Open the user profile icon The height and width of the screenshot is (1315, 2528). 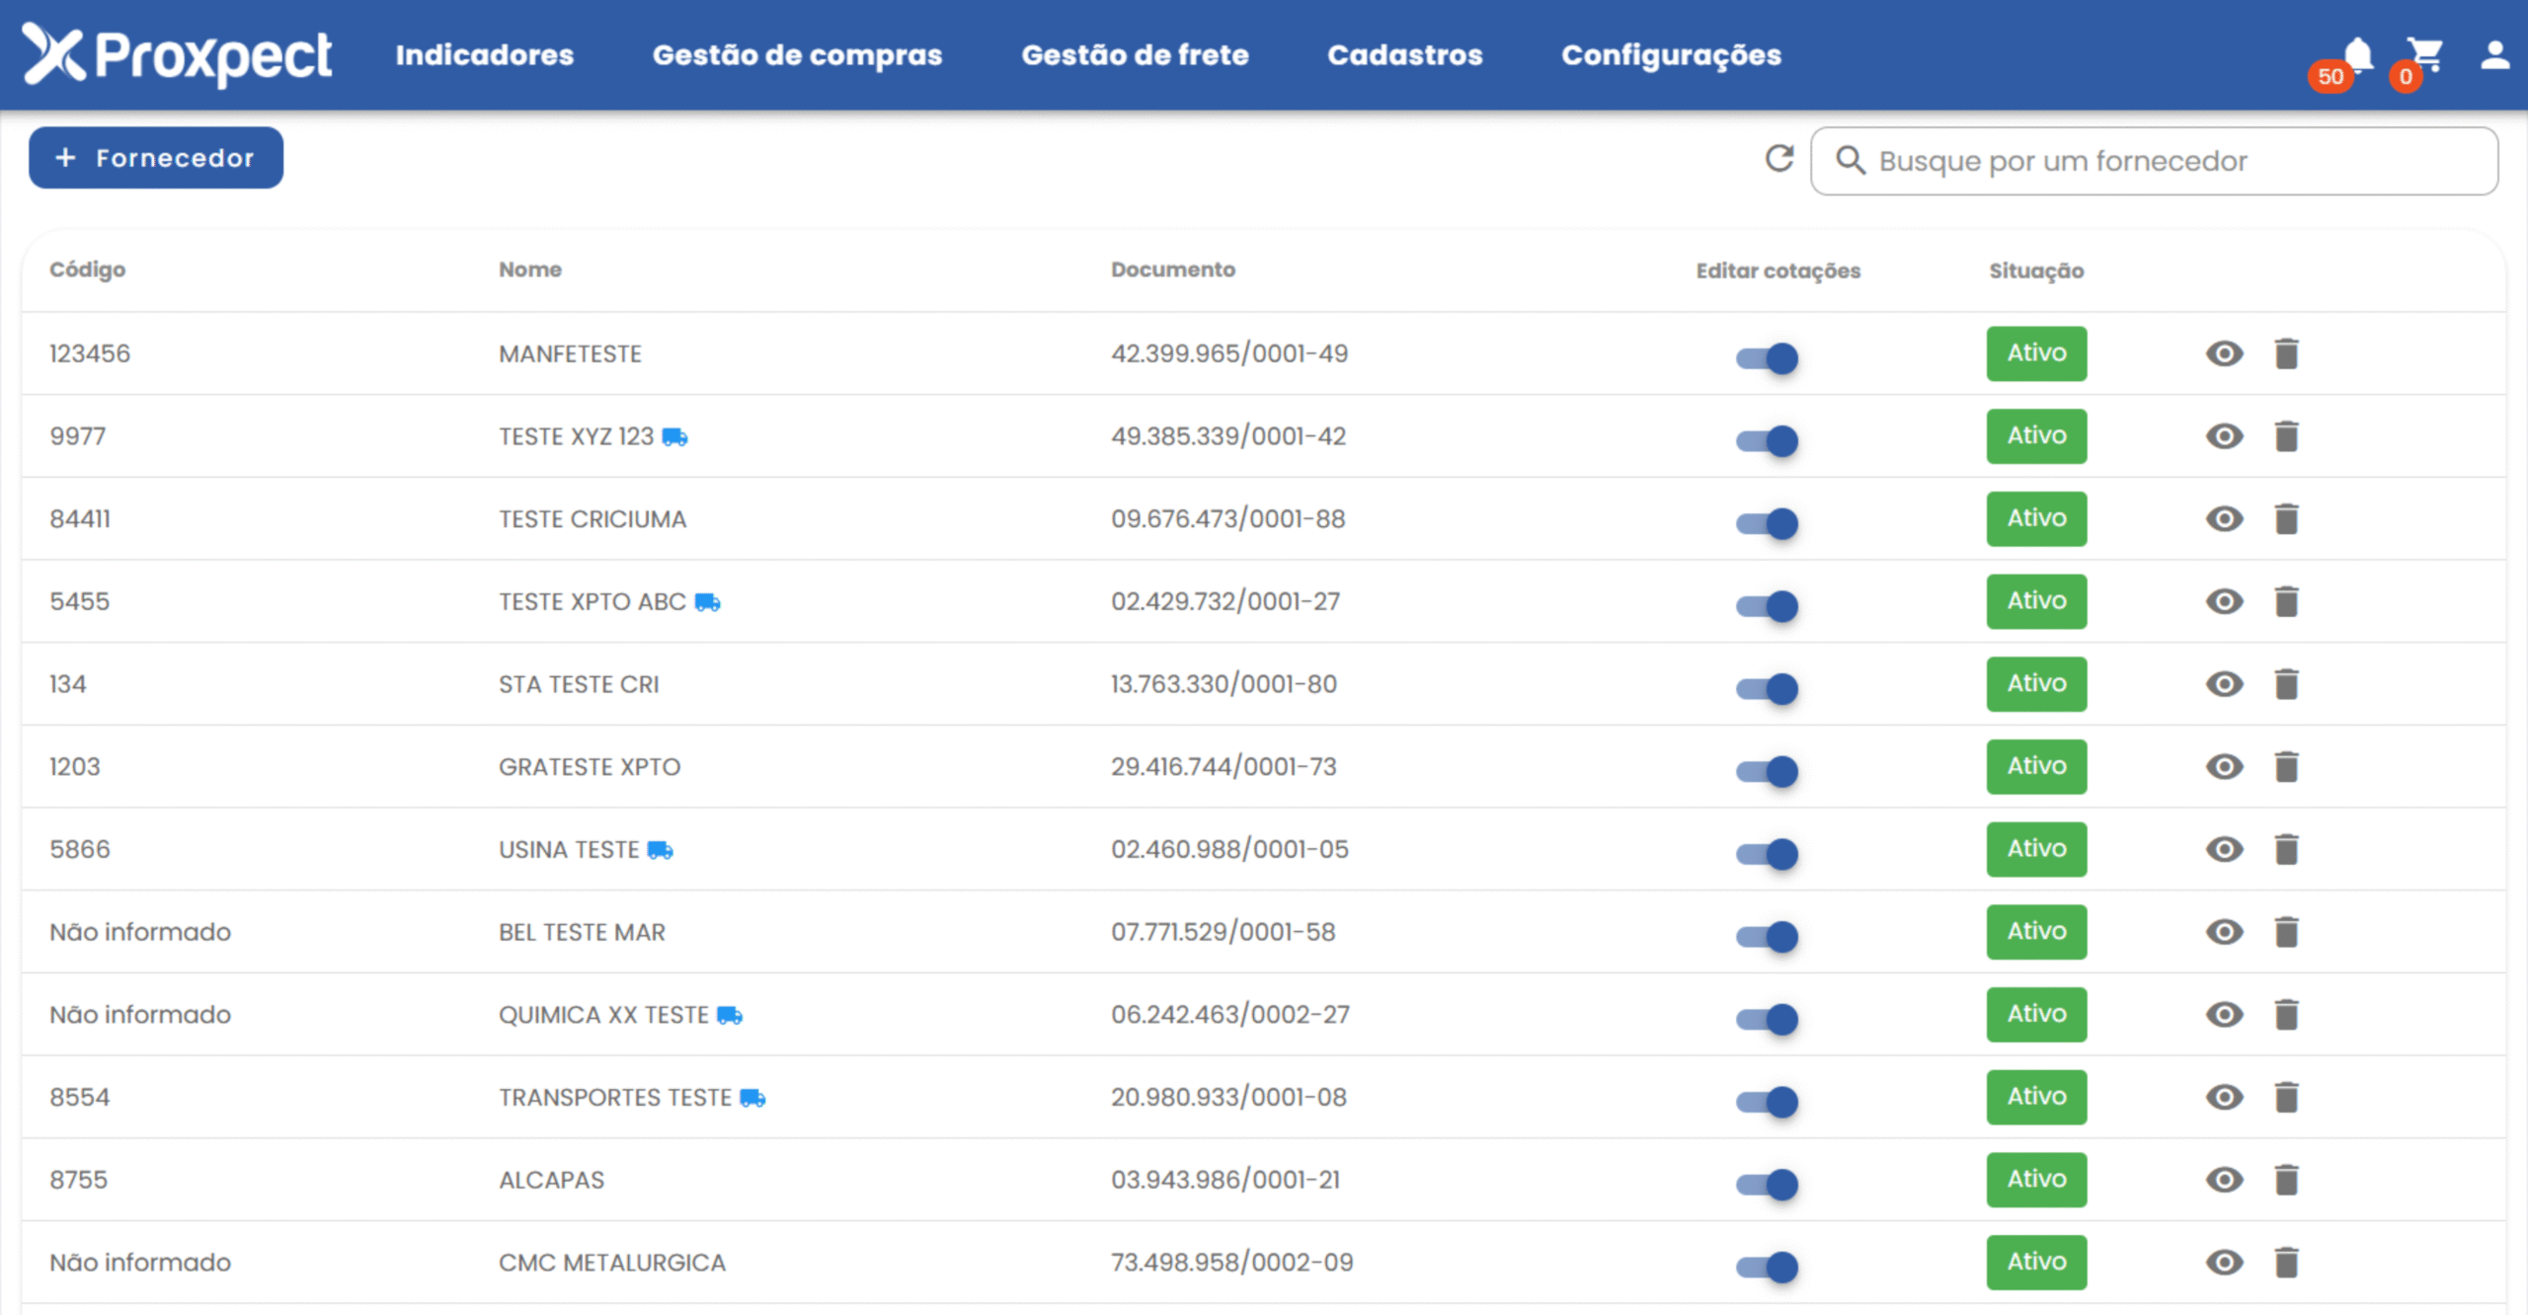point(2494,54)
